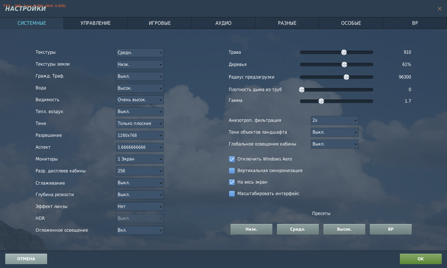
Task: Open the Отложенное освещение dropdown
Action: [x=139, y=230]
